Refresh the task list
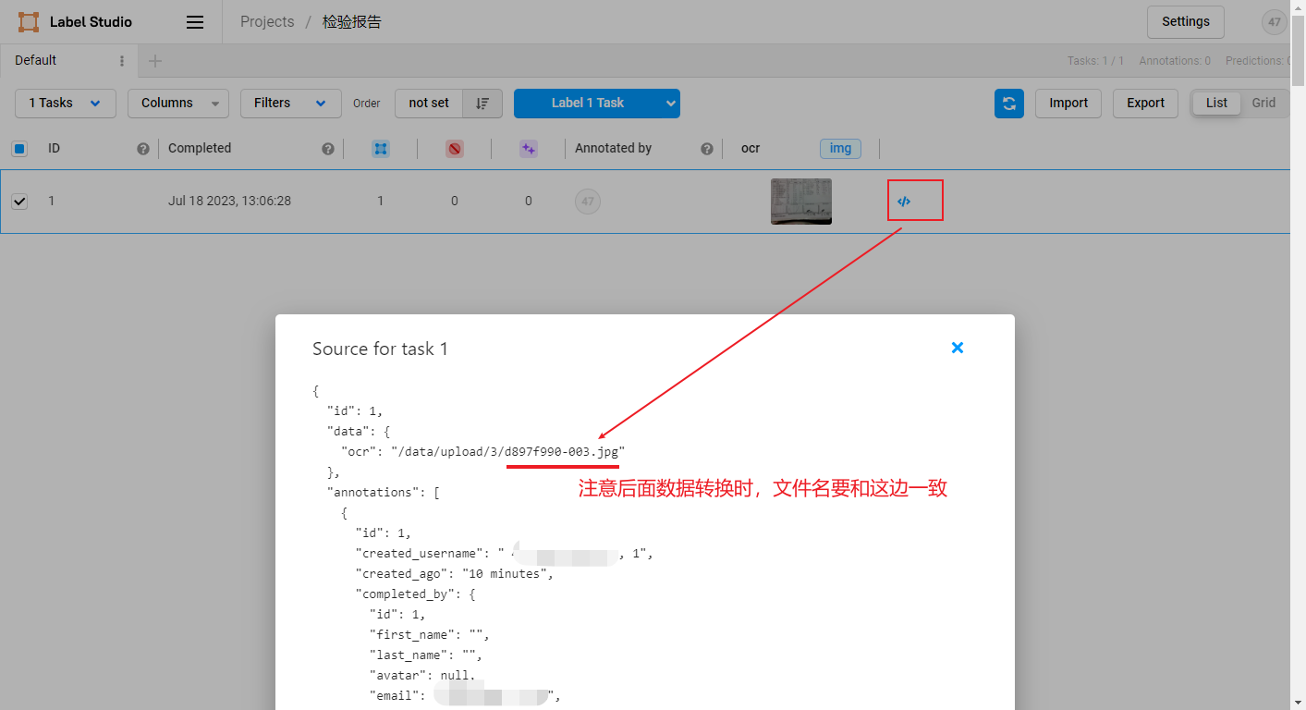 1009,104
